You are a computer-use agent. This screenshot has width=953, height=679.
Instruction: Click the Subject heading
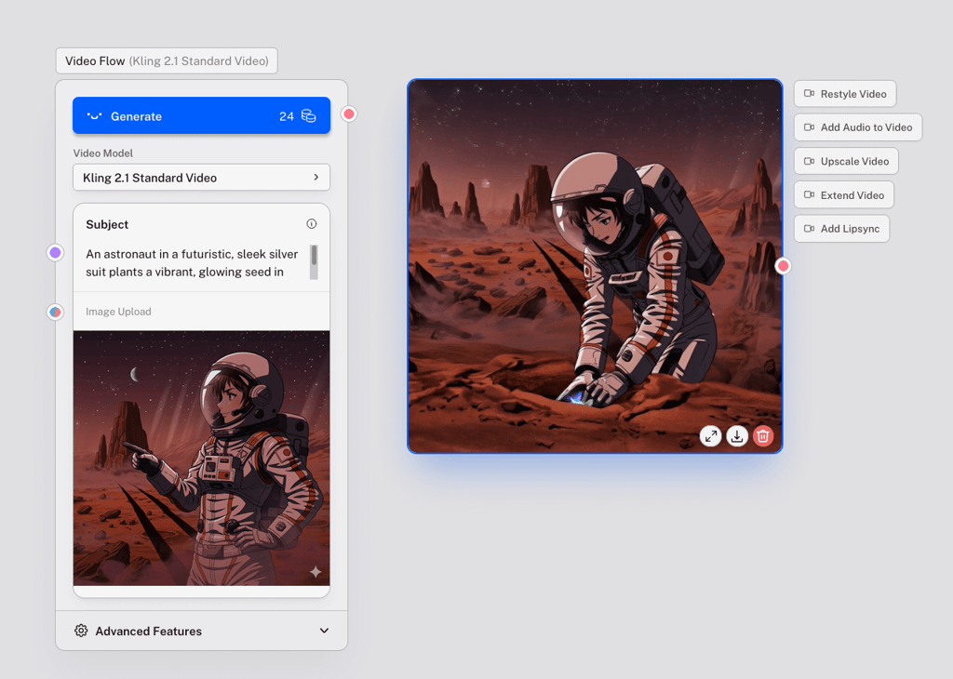107,224
